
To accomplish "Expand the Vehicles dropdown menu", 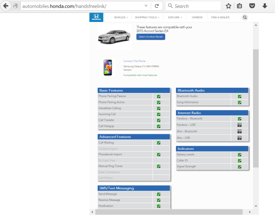I will coord(120,17).
